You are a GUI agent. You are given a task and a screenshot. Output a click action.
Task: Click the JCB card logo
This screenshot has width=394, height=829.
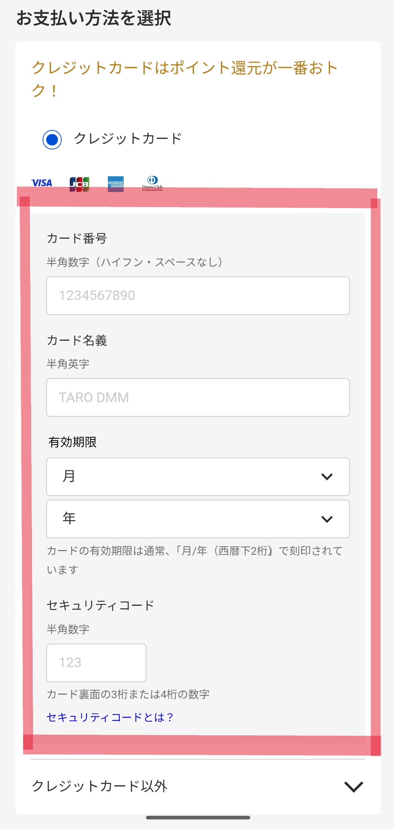(x=79, y=184)
